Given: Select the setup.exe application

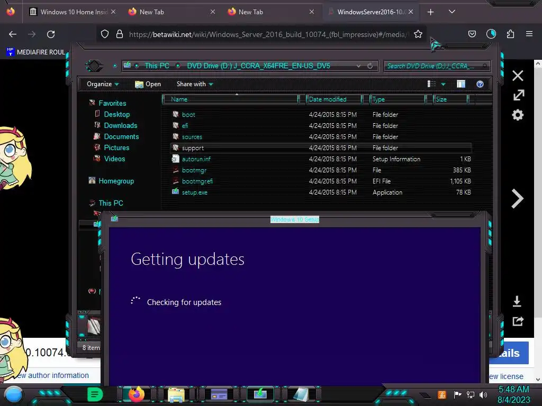Looking at the screenshot, I should (195, 192).
